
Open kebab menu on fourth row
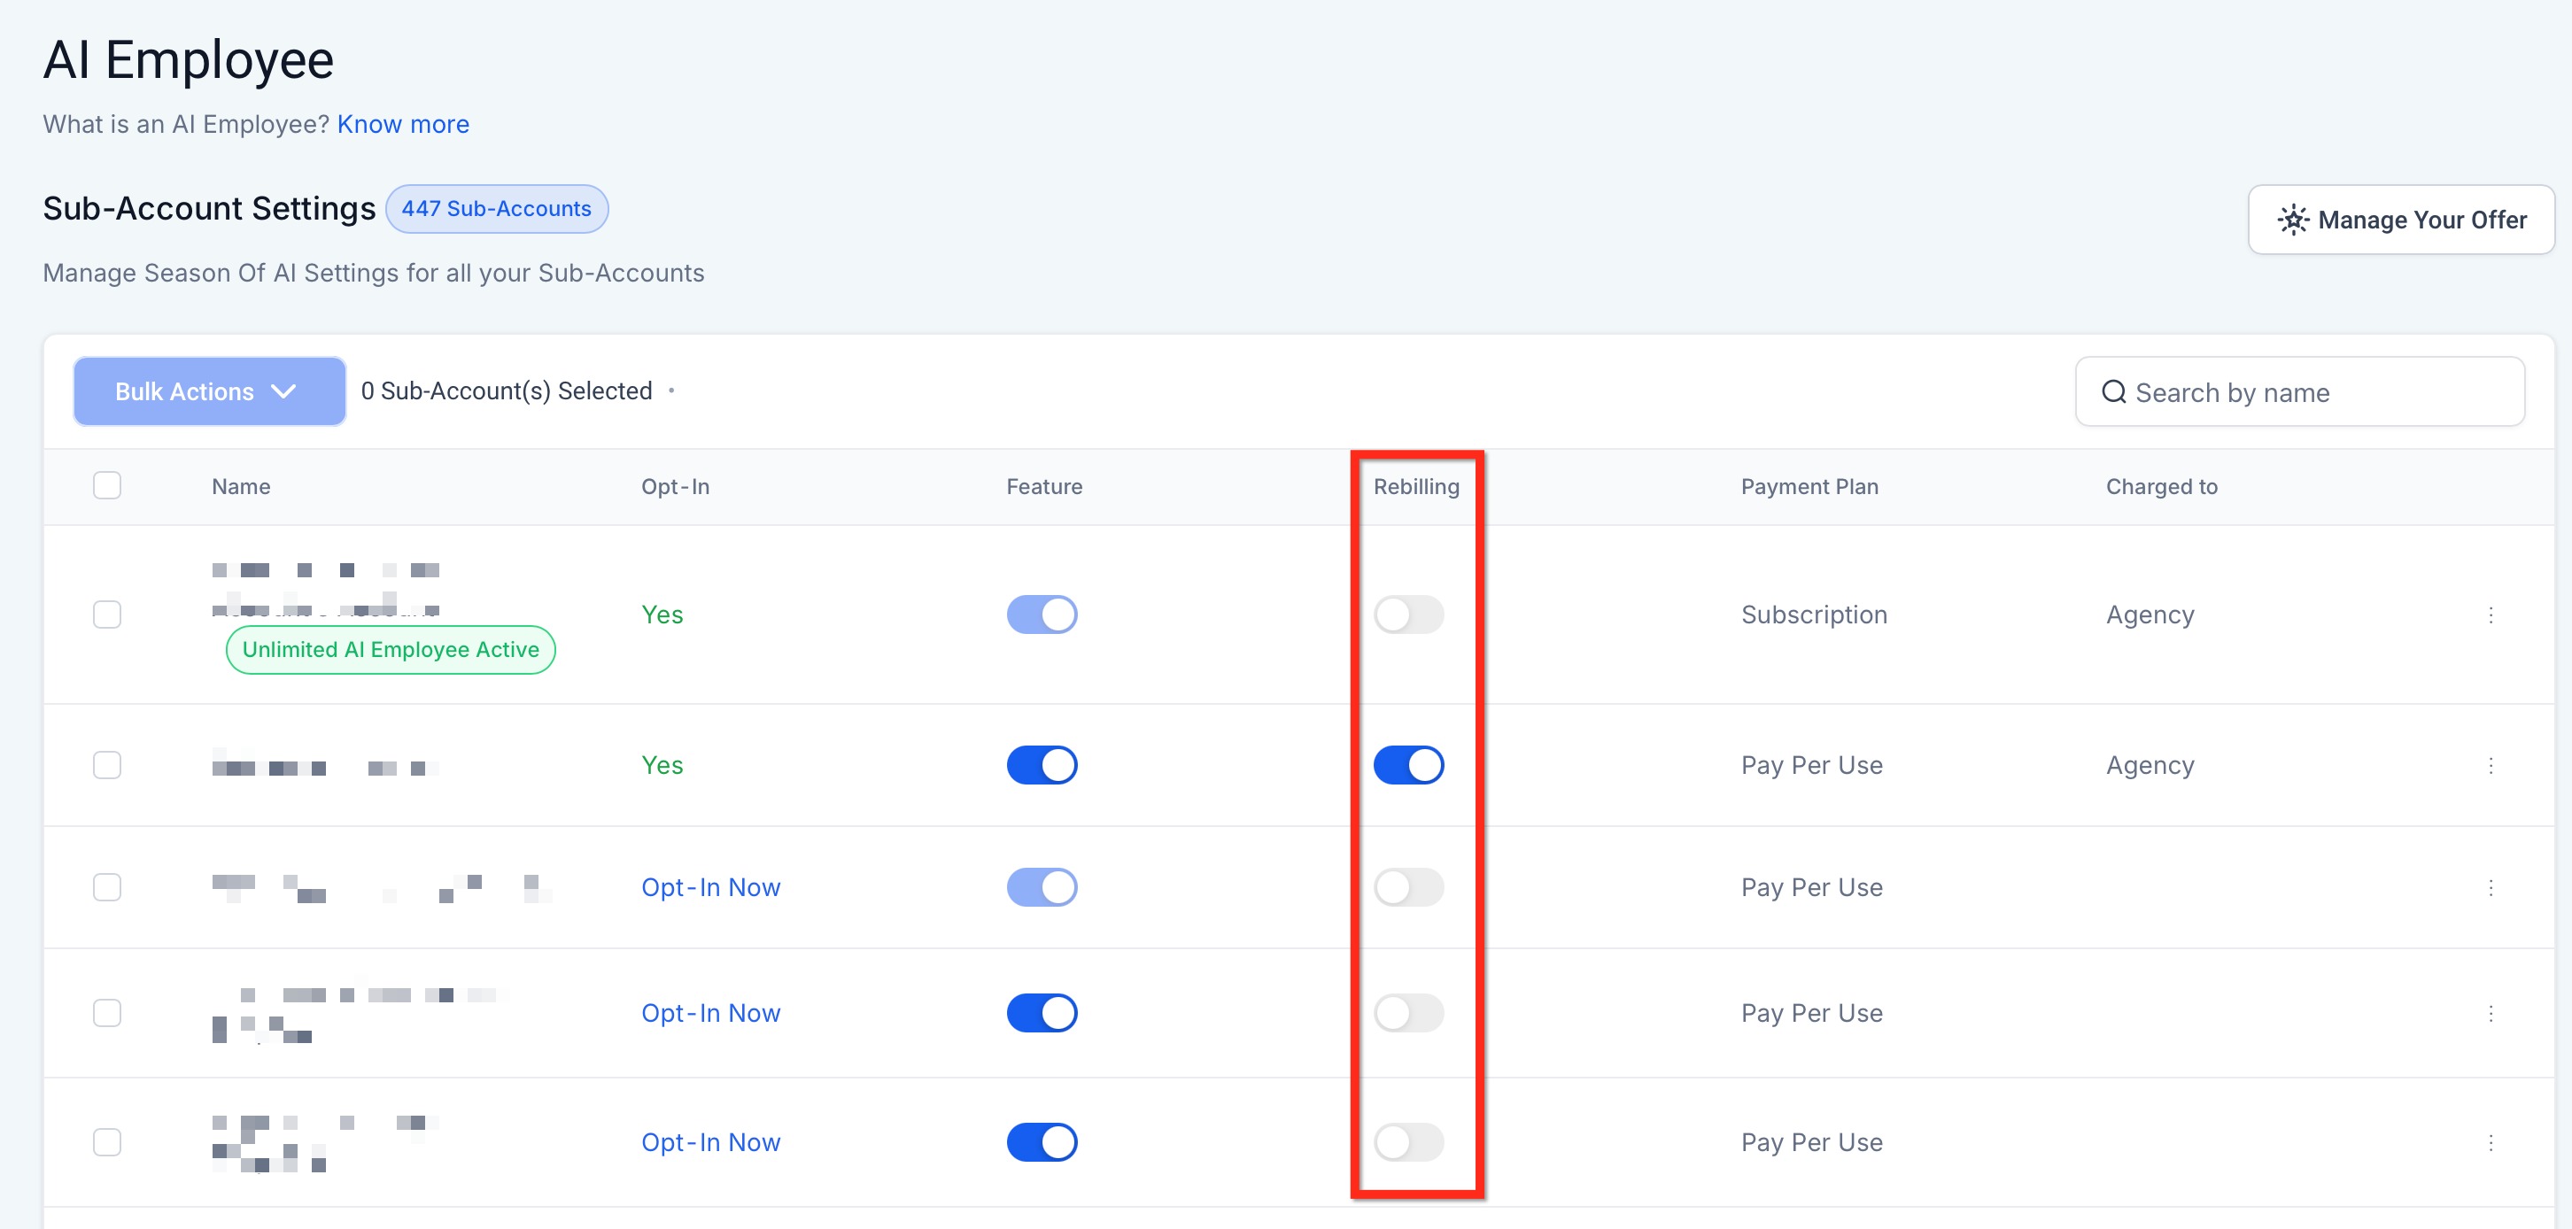pyautogui.click(x=2491, y=1013)
